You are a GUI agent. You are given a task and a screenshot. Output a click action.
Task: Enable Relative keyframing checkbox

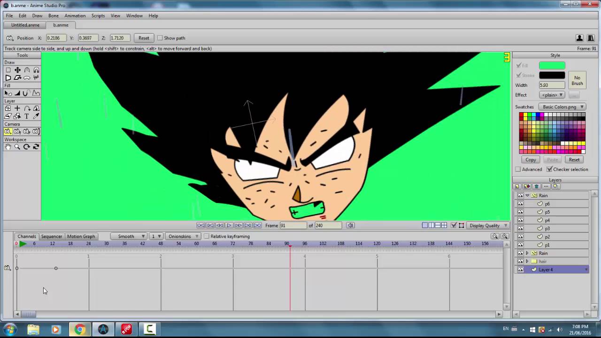207,236
